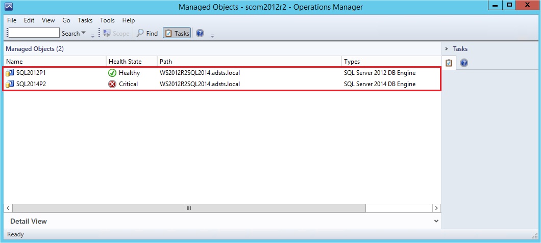Expand the Tasks pane chevron
Screen dimensions: 541x243
pyautogui.click(x=447, y=49)
